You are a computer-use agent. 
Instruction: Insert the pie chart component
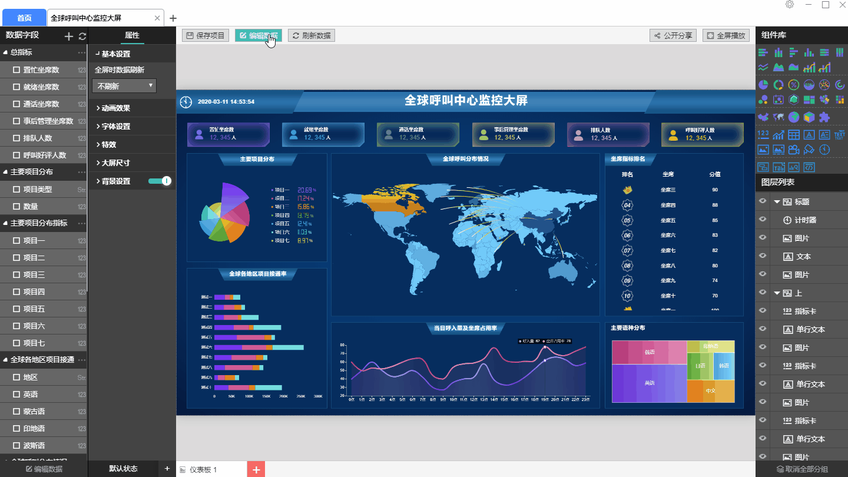pyautogui.click(x=763, y=84)
